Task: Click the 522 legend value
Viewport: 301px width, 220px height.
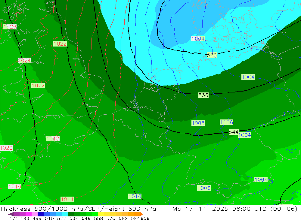Action: click(61, 218)
